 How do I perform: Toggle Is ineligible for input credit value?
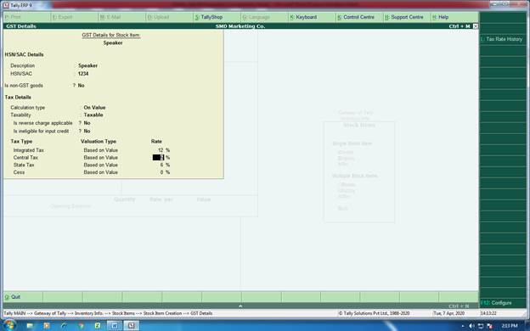[x=87, y=131]
